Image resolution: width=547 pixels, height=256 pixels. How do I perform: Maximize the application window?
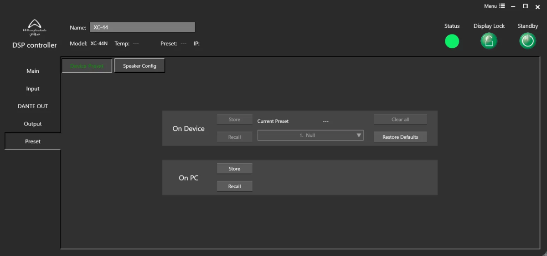point(525,6)
